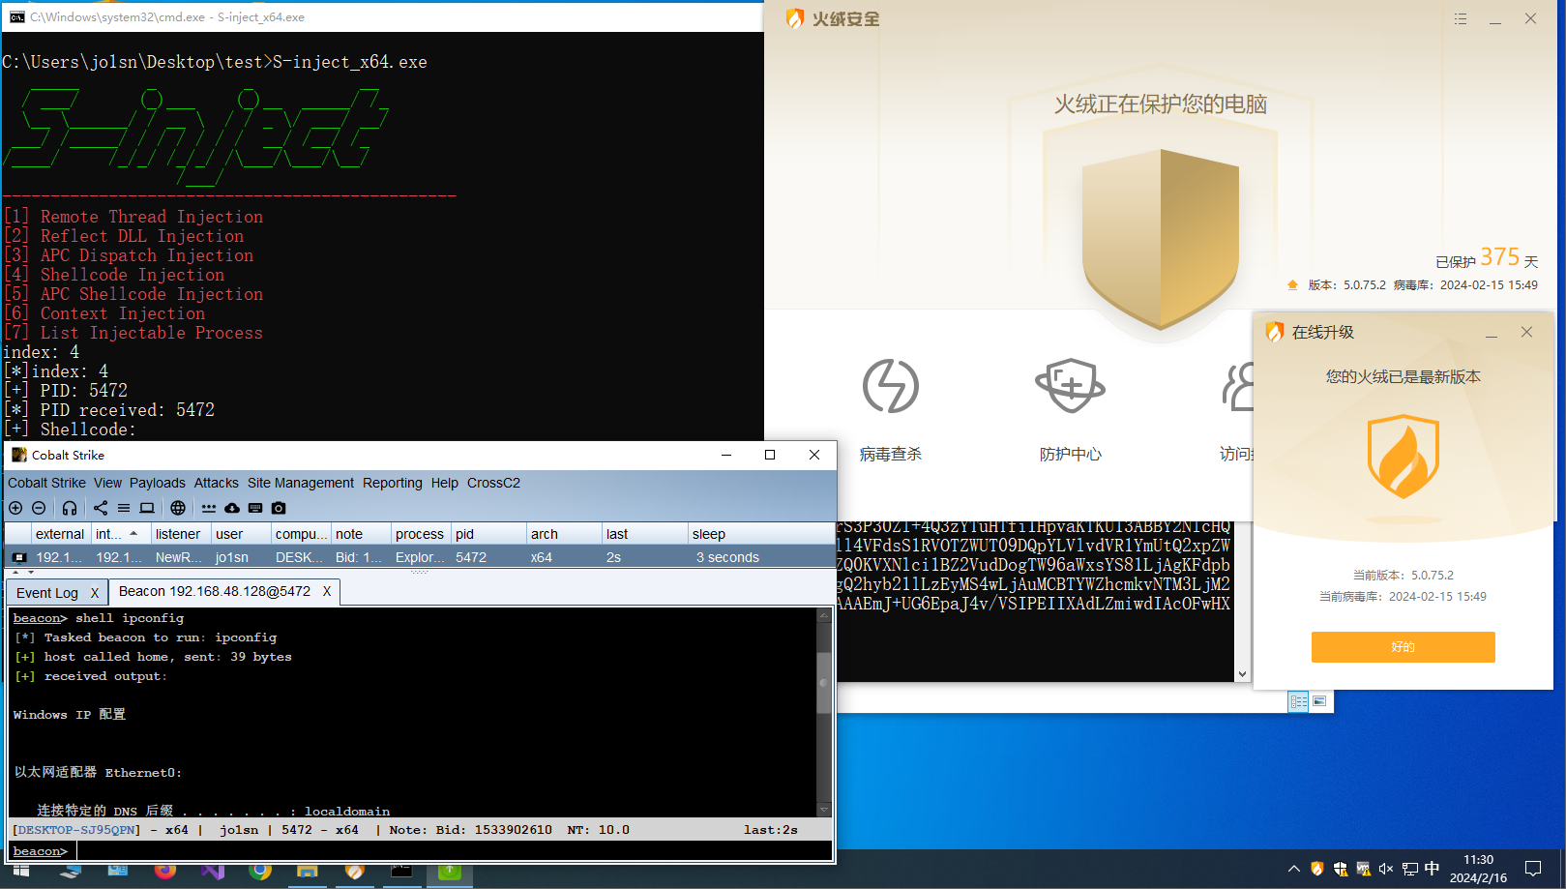Viewport: 1566px width, 889px height.
Task: Open the CrossC2 menu
Action: pos(493,483)
